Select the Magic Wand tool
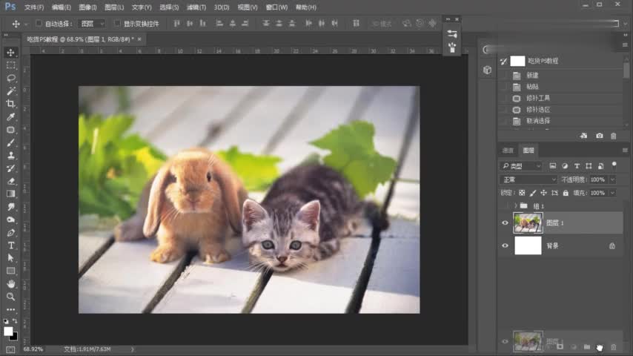Screen dimensions: 633x356 [x=11, y=90]
